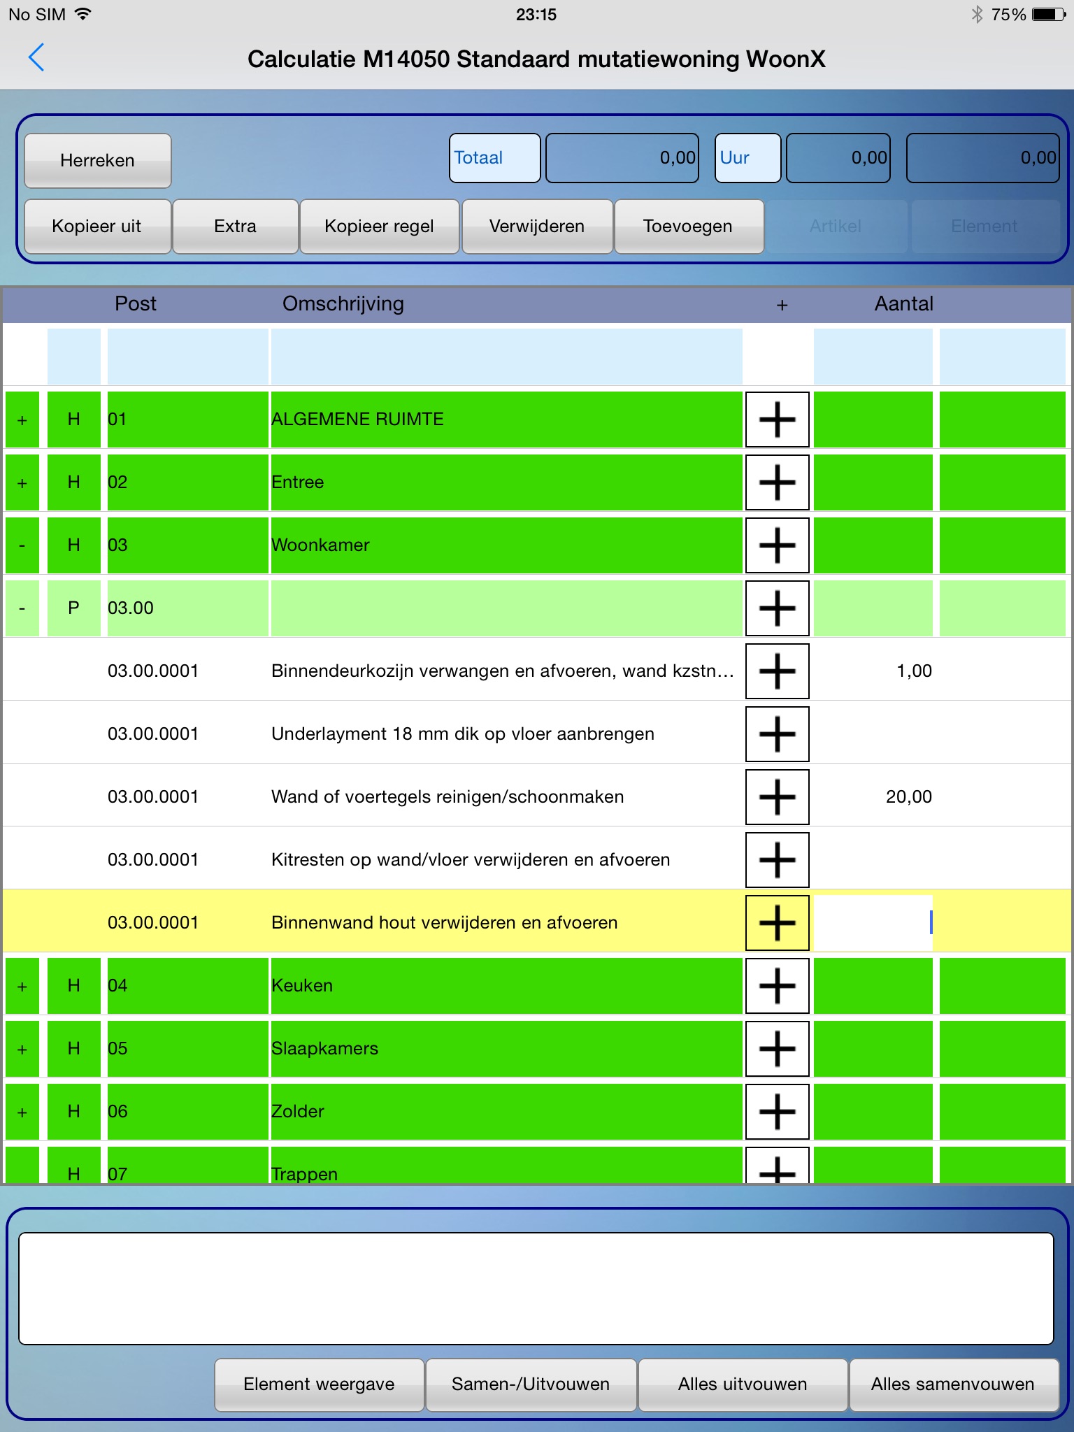The height and width of the screenshot is (1432, 1074).
Task: Click the plus icon in the Woonkamer row
Action: (x=777, y=545)
